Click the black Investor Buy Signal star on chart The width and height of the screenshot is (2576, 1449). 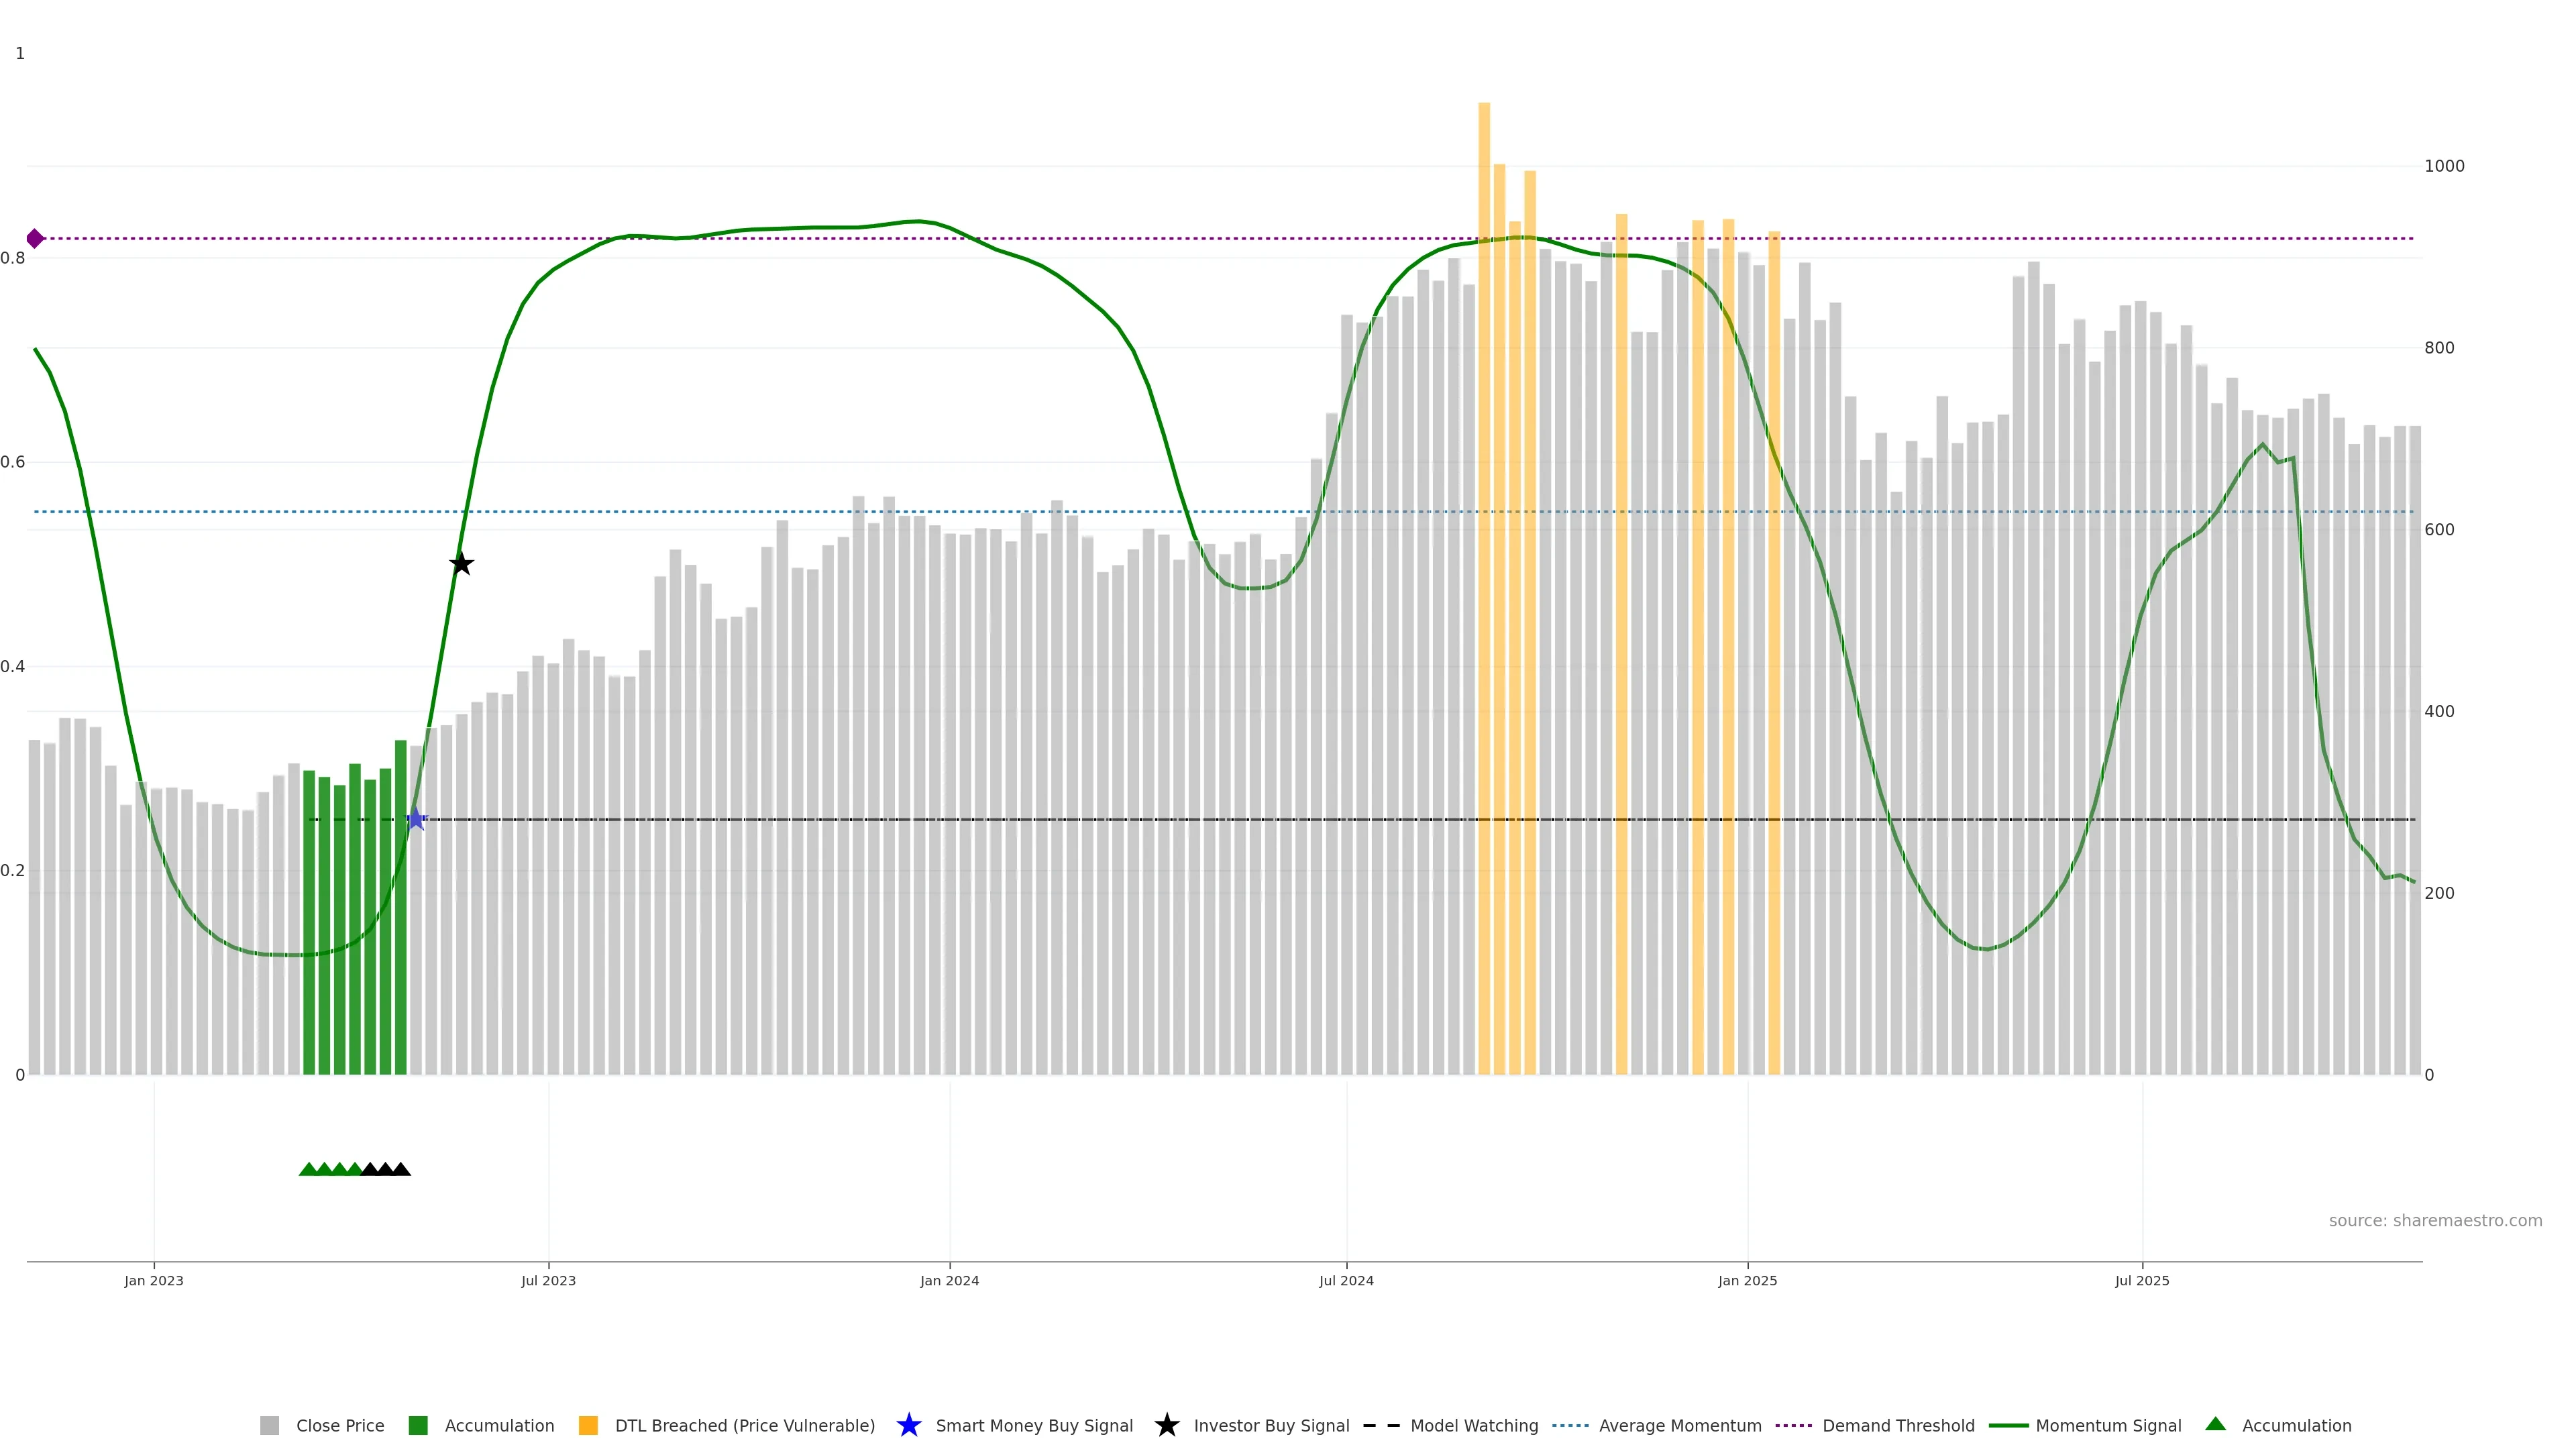point(461,564)
